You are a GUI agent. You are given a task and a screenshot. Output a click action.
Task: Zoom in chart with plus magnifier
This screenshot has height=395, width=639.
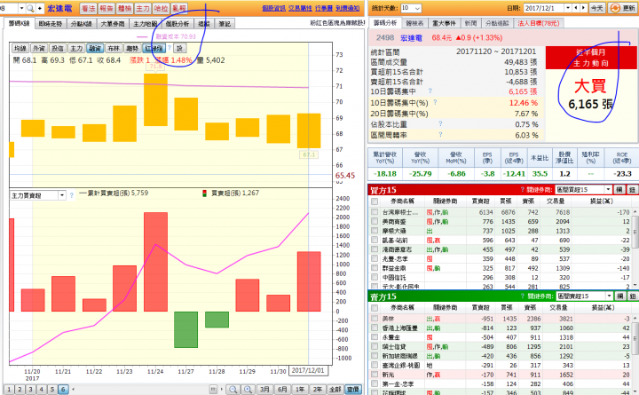click(x=248, y=390)
